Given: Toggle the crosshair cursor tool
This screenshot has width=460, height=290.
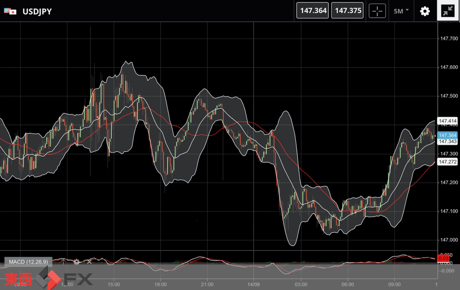Looking at the screenshot, I should pos(377,11).
